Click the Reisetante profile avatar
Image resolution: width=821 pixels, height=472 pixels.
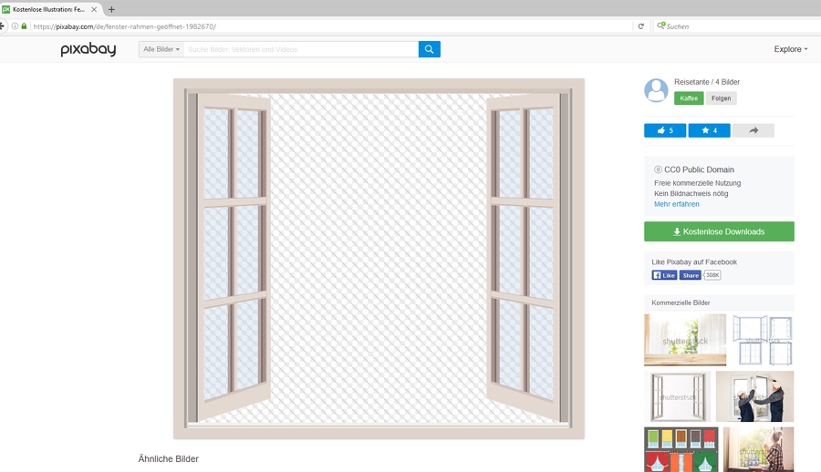coord(656,90)
